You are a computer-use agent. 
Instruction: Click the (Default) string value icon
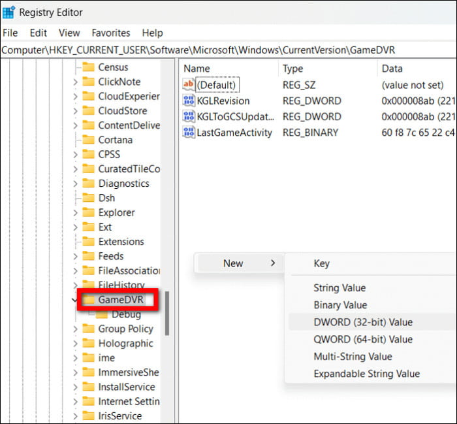189,85
